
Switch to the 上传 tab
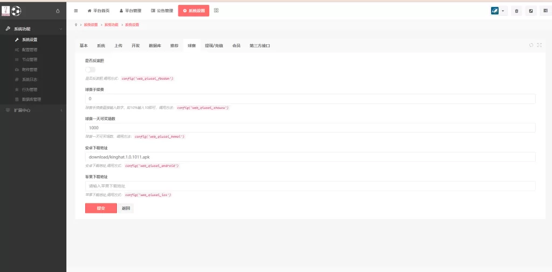pos(118,46)
